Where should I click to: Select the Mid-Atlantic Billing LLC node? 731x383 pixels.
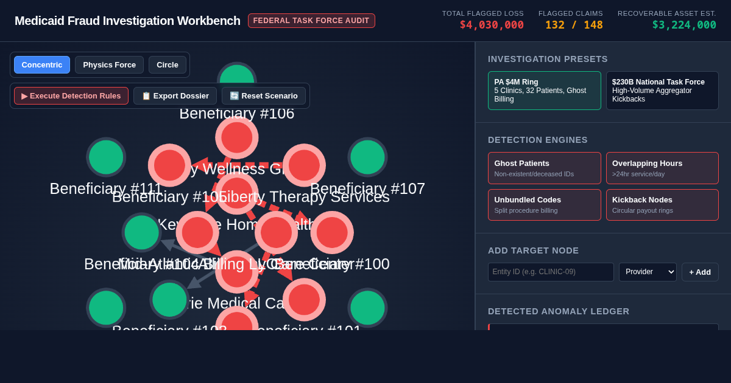click(197, 232)
